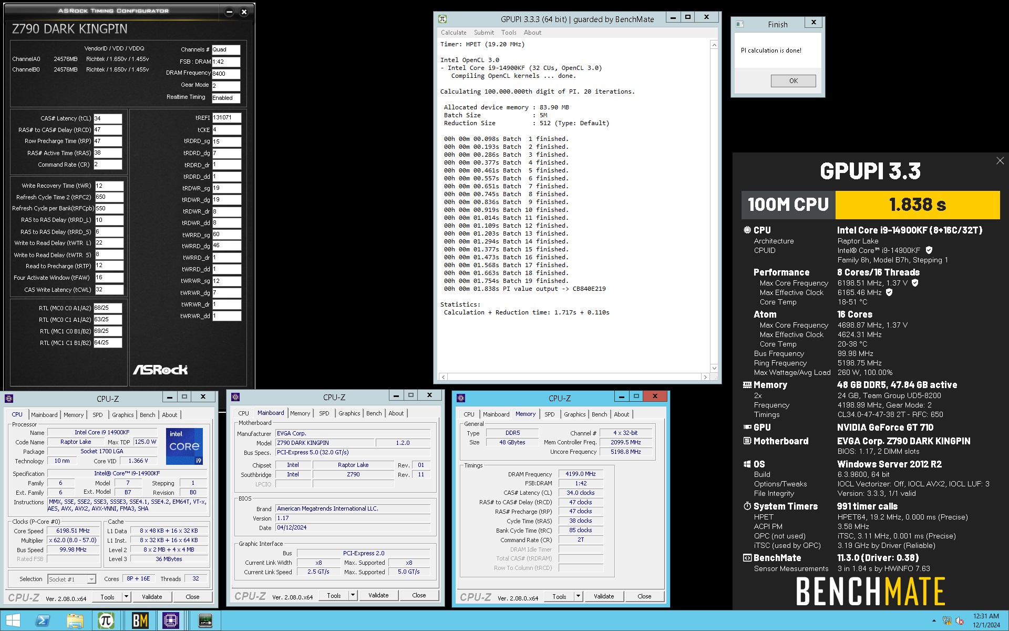Click the Realtime Timing Enabled field
Screen dimensions: 1009x631
click(226, 98)
